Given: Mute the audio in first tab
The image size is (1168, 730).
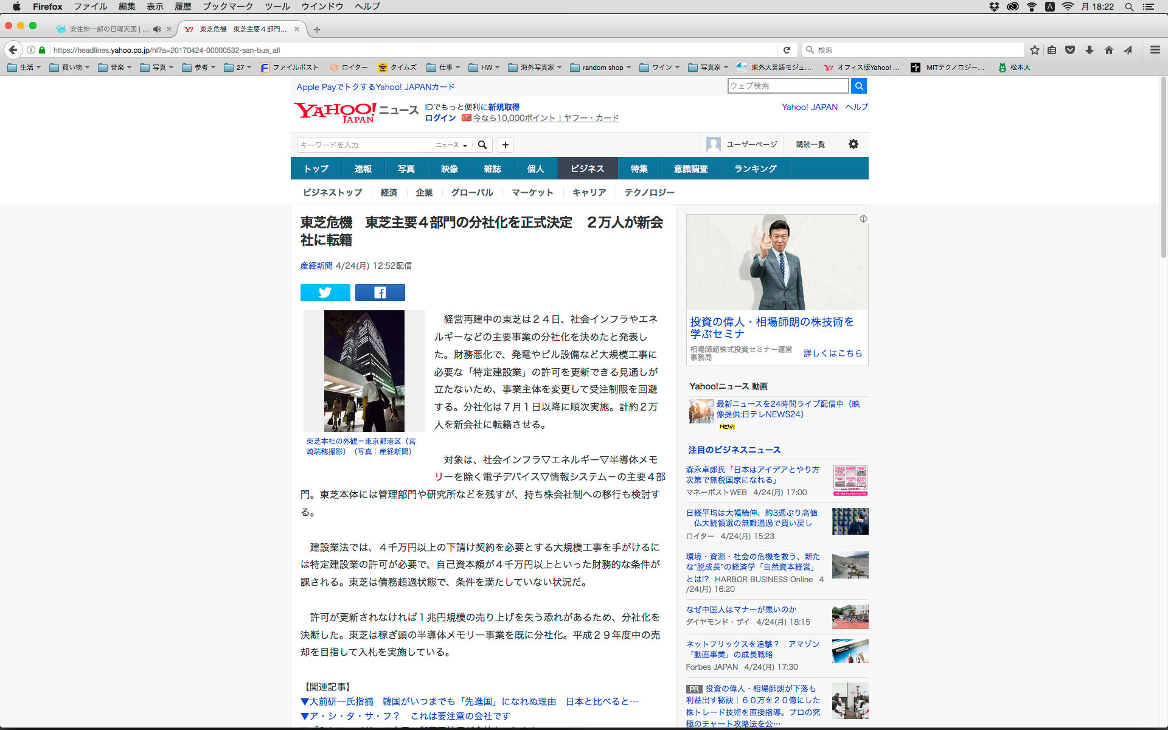Looking at the screenshot, I should coord(158,29).
